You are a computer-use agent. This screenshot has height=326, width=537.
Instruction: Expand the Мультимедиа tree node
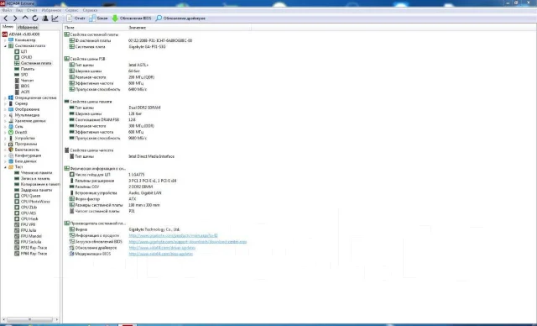pos(5,115)
